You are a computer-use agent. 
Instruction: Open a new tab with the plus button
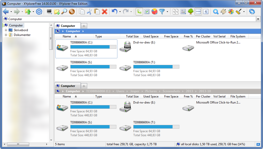pos(84,26)
